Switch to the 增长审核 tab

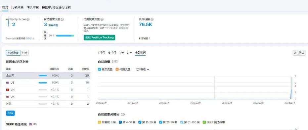pos(33,8)
